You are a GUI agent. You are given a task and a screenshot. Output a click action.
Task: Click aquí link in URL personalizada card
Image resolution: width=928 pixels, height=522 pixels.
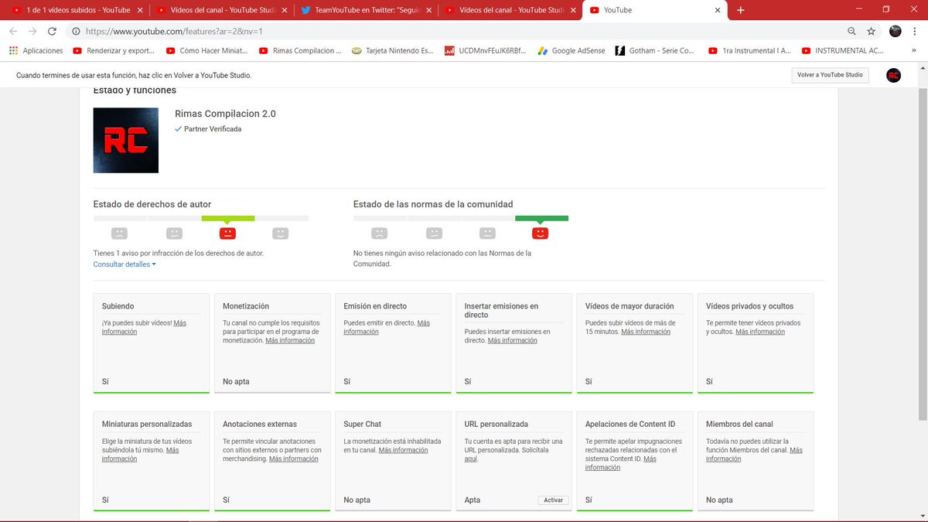pos(471,459)
